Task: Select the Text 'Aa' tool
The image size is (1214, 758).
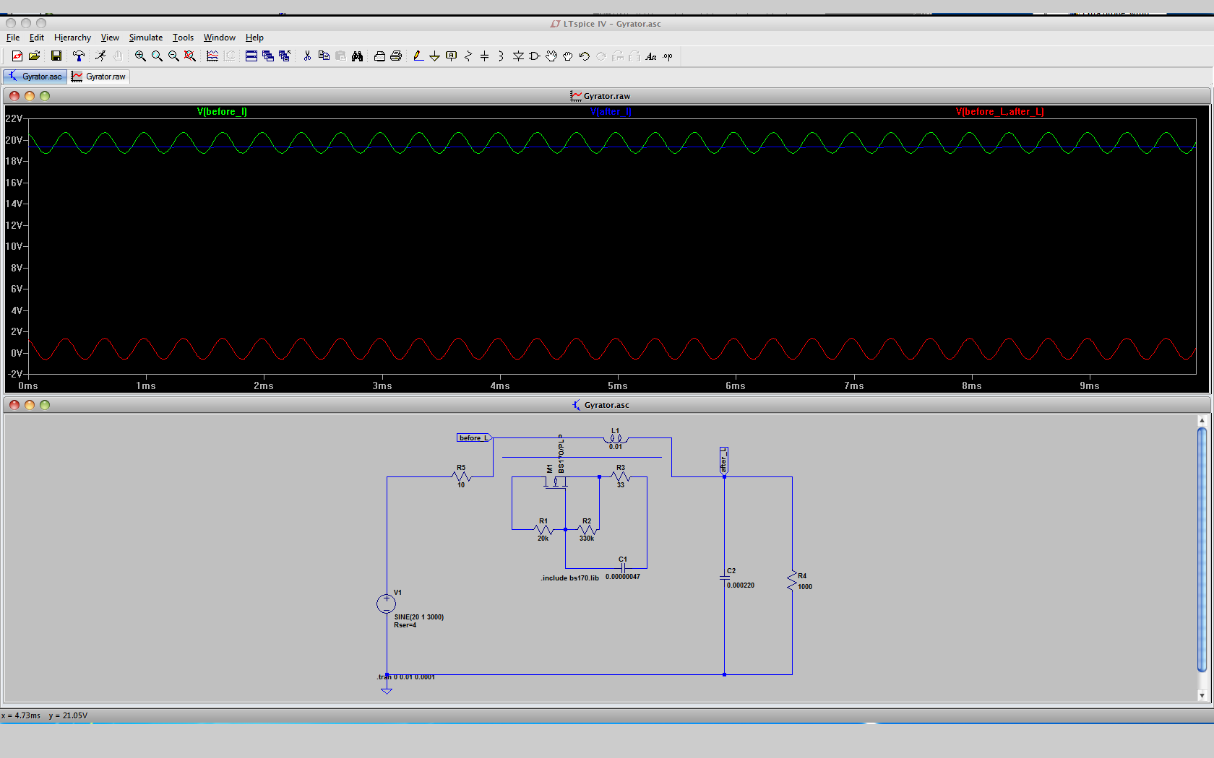Action: point(651,56)
